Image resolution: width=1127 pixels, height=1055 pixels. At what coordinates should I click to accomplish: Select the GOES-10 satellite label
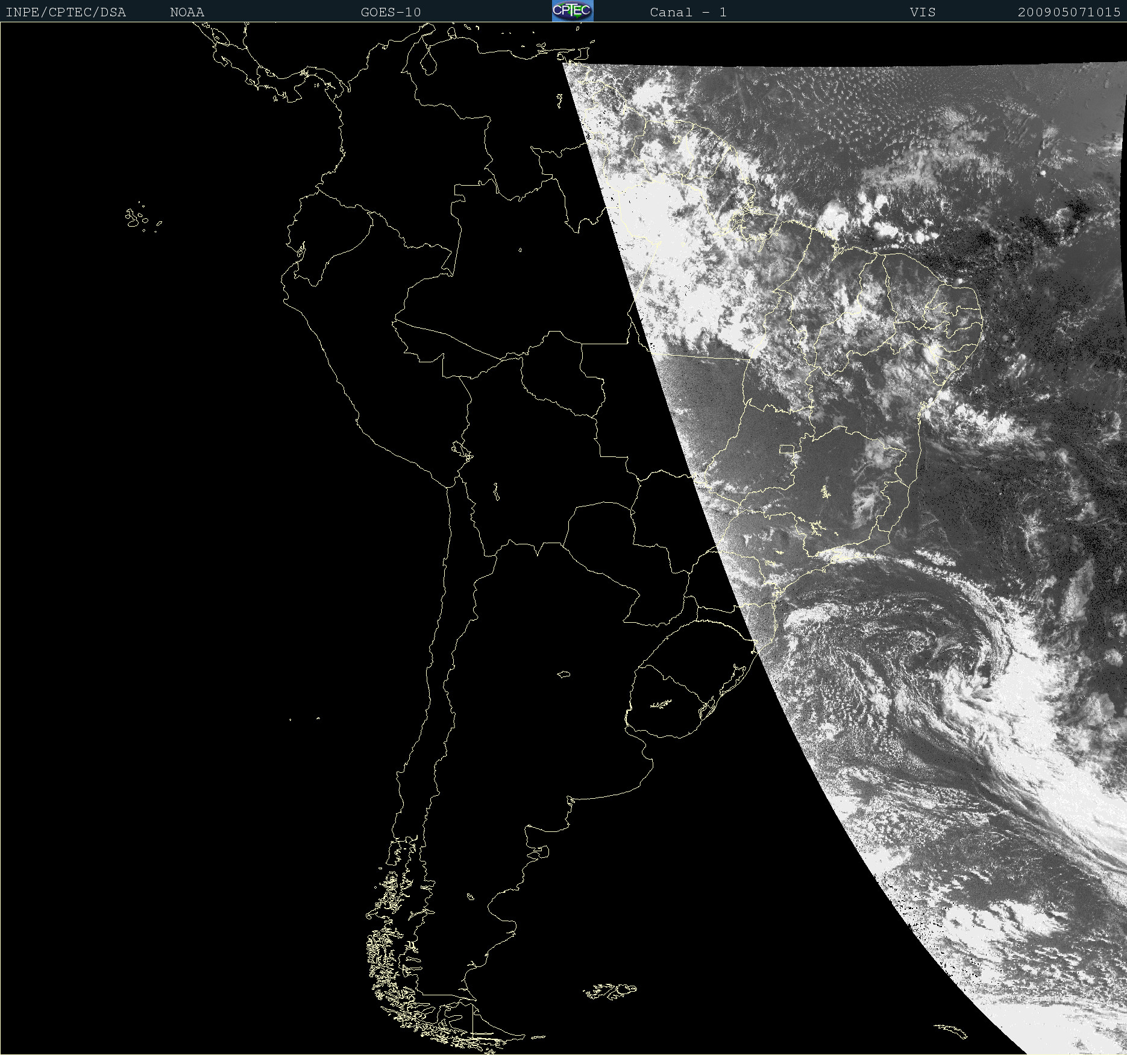(391, 12)
